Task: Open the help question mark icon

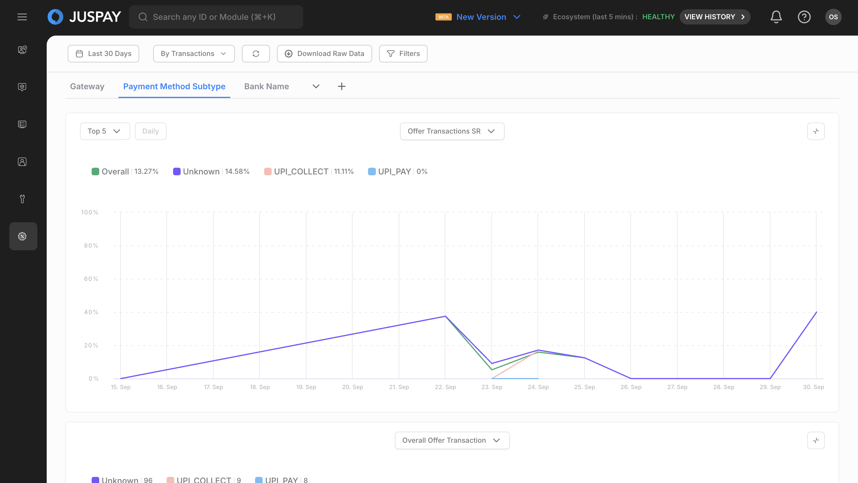Action: click(804, 17)
